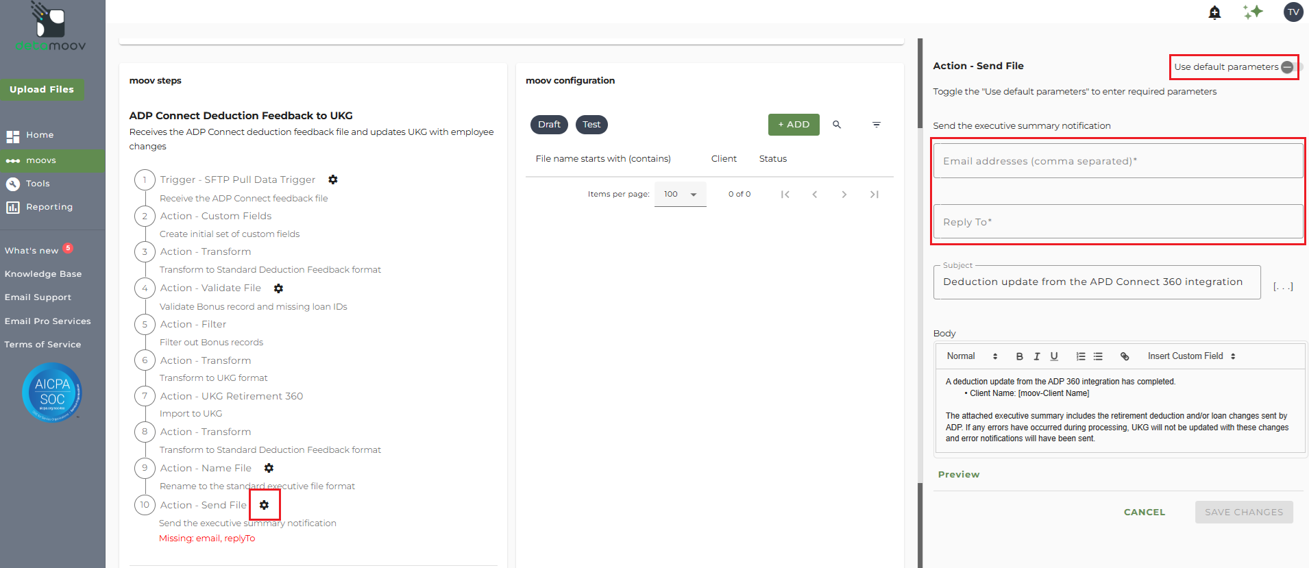This screenshot has height=568, width=1309.
Task: Click step 10 circle in moov steps
Action: click(145, 505)
